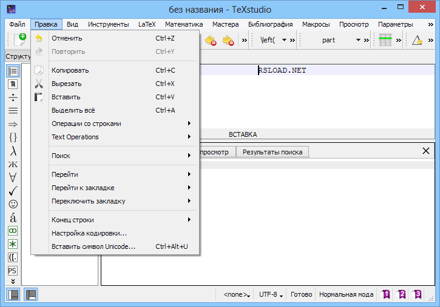Viewport: 440px width, 307px height.
Task: Toggle the bottom panel visibility button
Action: pos(30,295)
